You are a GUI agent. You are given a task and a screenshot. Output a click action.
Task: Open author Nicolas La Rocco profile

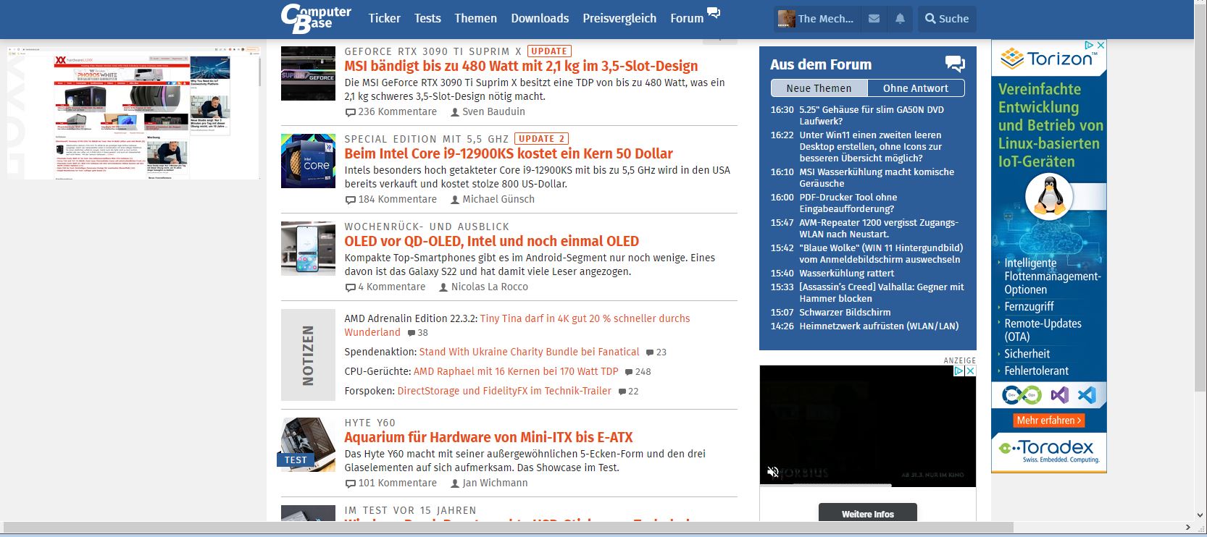pyautogui.click(x=483, y=287)
